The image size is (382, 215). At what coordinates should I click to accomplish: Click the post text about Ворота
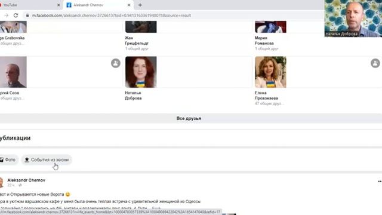tap(35, 194)
